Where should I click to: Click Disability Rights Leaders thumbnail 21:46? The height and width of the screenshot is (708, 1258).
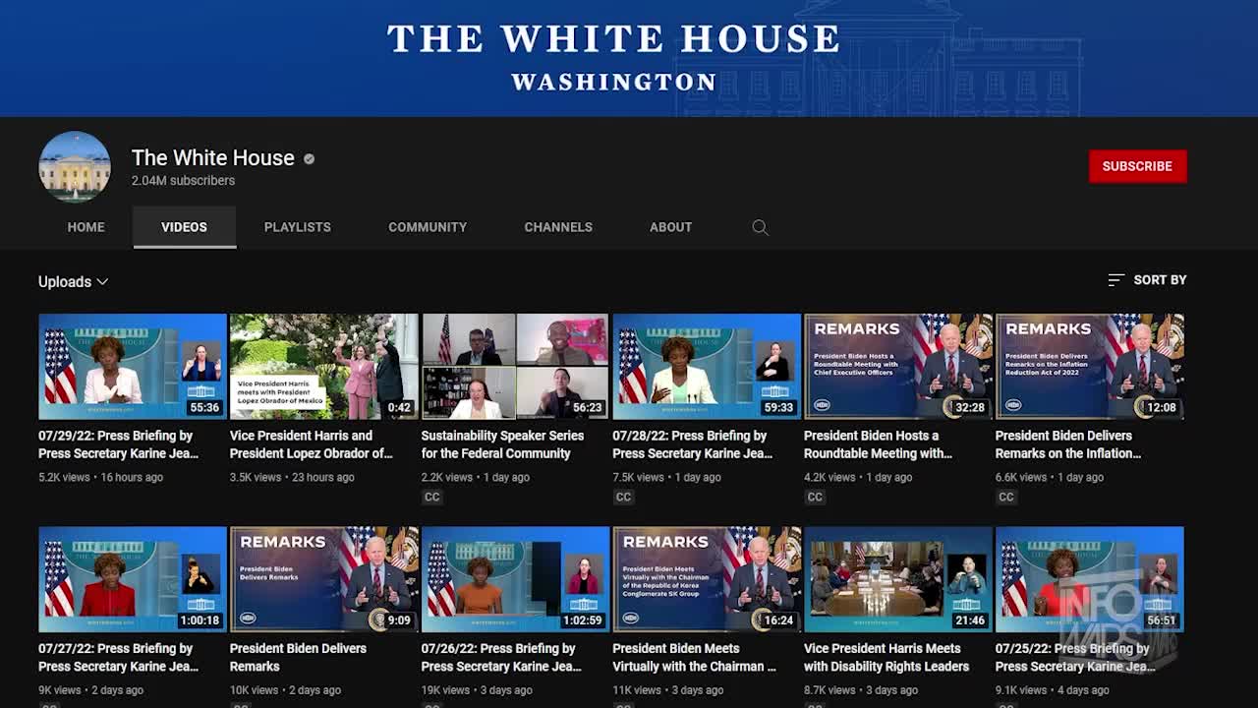pos(898,579)
